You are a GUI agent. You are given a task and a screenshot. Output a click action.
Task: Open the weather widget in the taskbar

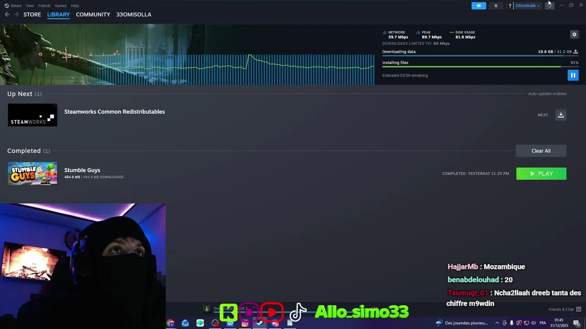coord(461,323)
